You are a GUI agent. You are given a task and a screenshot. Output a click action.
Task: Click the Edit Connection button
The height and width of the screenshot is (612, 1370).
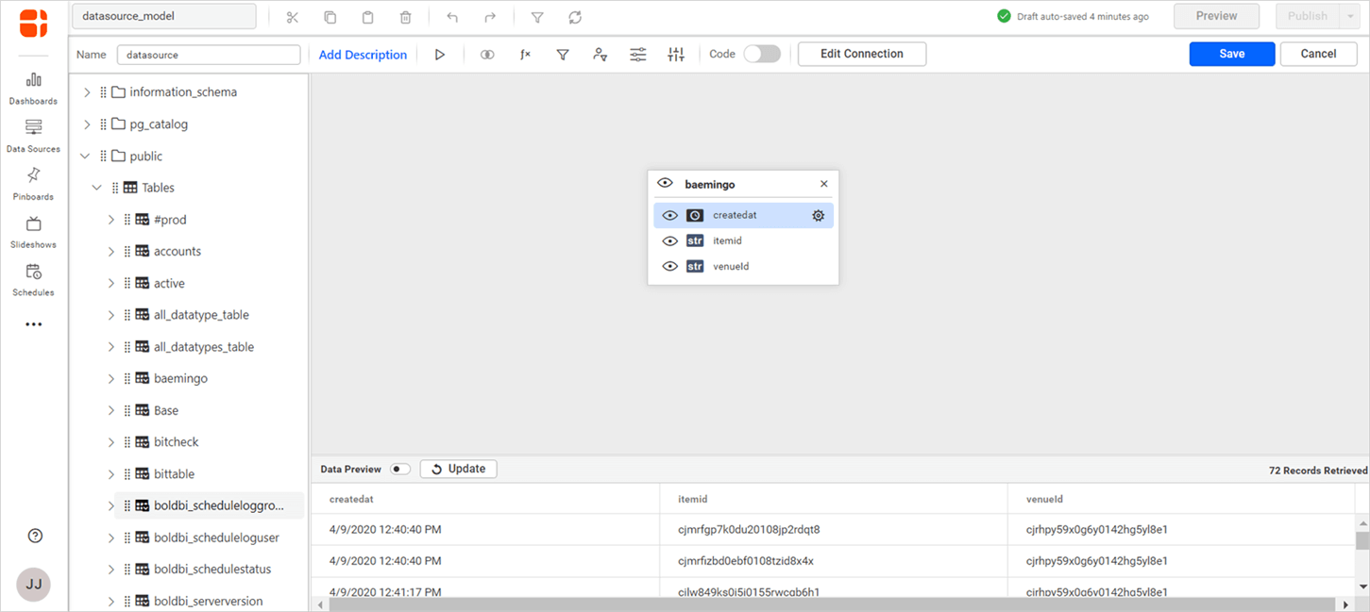(862, 54)
